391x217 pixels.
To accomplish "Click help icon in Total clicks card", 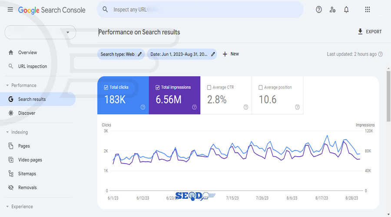I will click(143, 107).
